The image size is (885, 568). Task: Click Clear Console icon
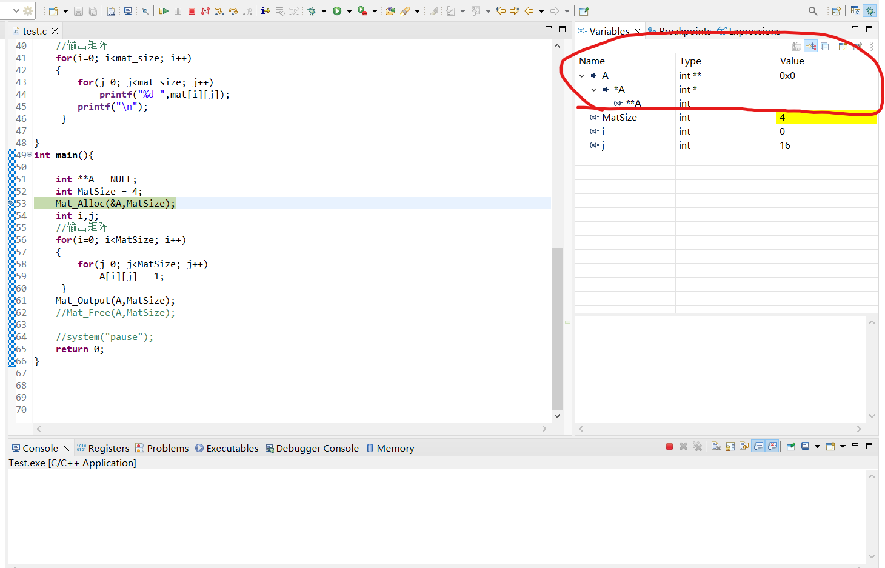click(716, 447)
